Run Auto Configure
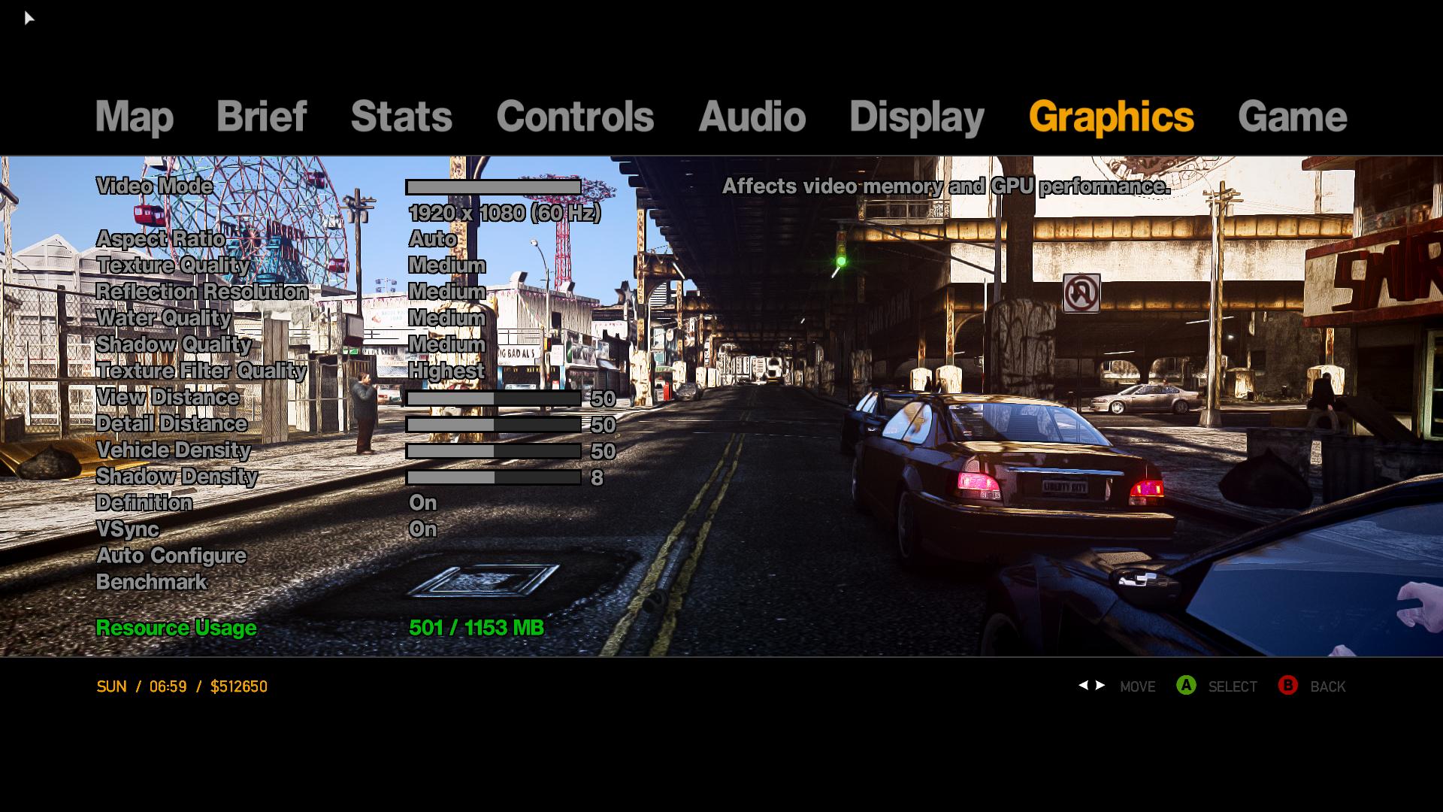 pos(171,556)
